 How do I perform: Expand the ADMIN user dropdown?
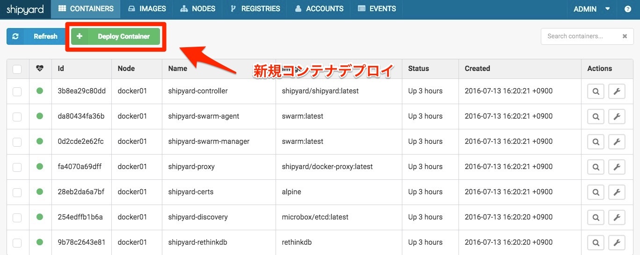591,9
